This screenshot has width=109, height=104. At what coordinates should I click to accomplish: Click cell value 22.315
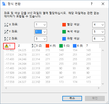[x=36, y=64]
